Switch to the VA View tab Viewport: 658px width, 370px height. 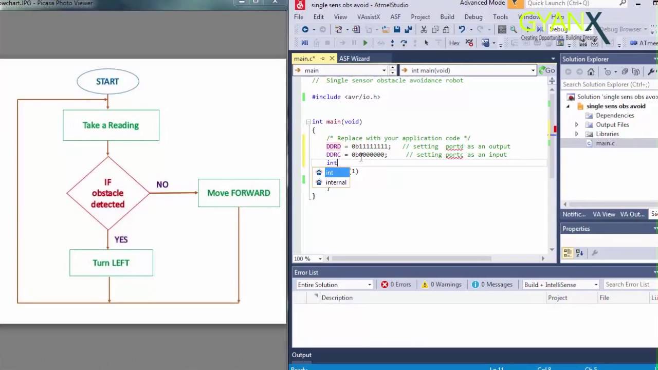tap(604, 214)
